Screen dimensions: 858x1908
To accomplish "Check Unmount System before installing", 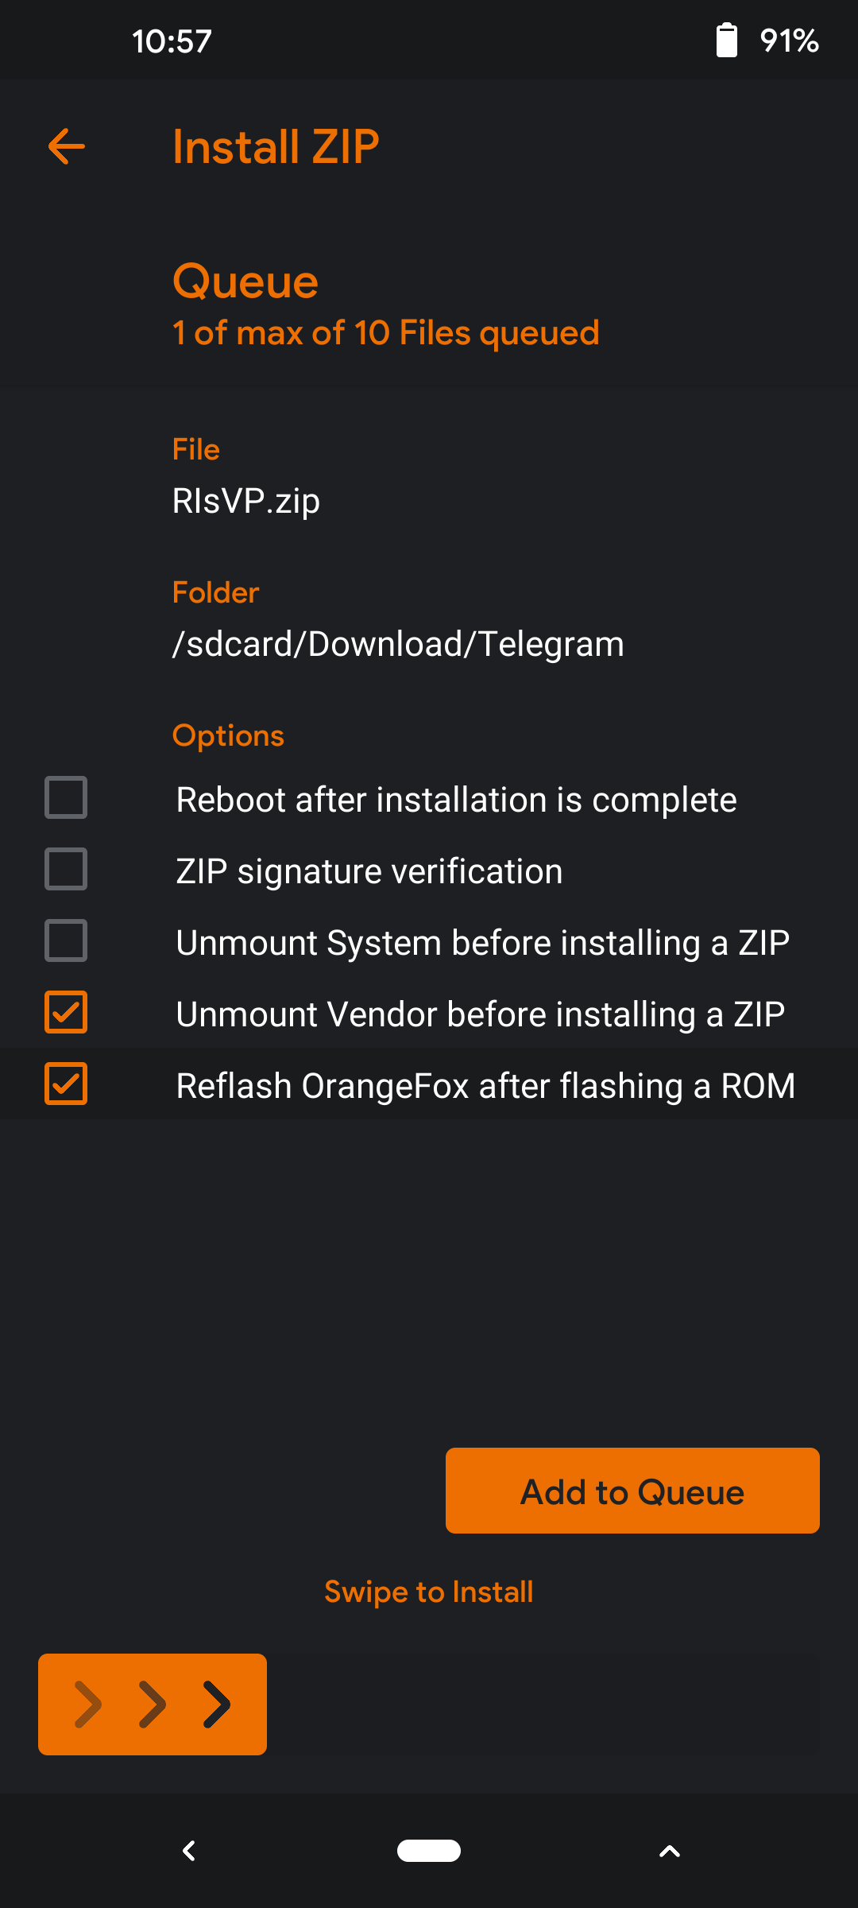I will 66,940.
